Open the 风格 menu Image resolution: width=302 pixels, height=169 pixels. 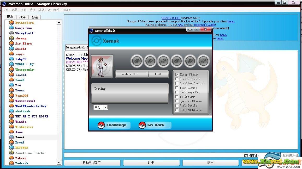click(x=15, y=10)
